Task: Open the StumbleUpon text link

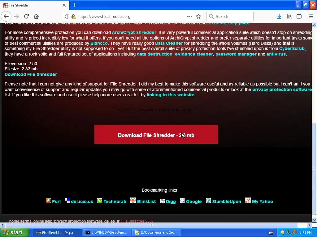Action: coord(227,202)
